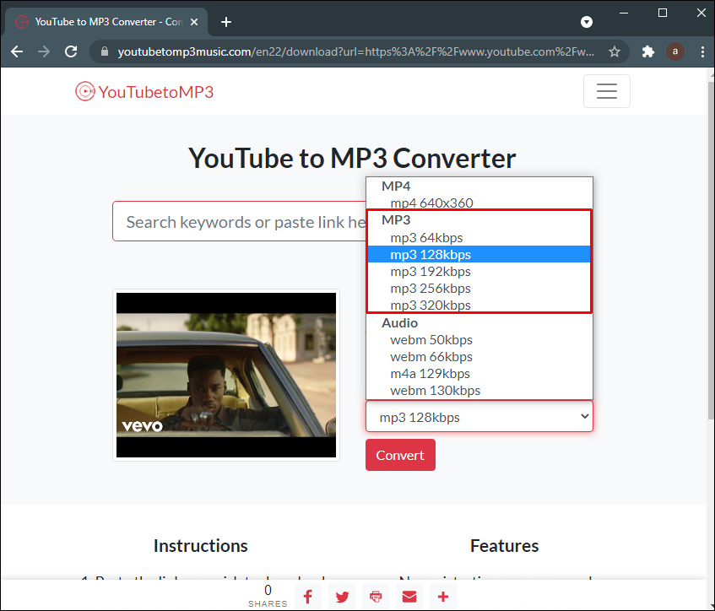Viewport: 715px width, 611px height.
Task: Select m4a 129kbps option
Action: coord(479,374)
